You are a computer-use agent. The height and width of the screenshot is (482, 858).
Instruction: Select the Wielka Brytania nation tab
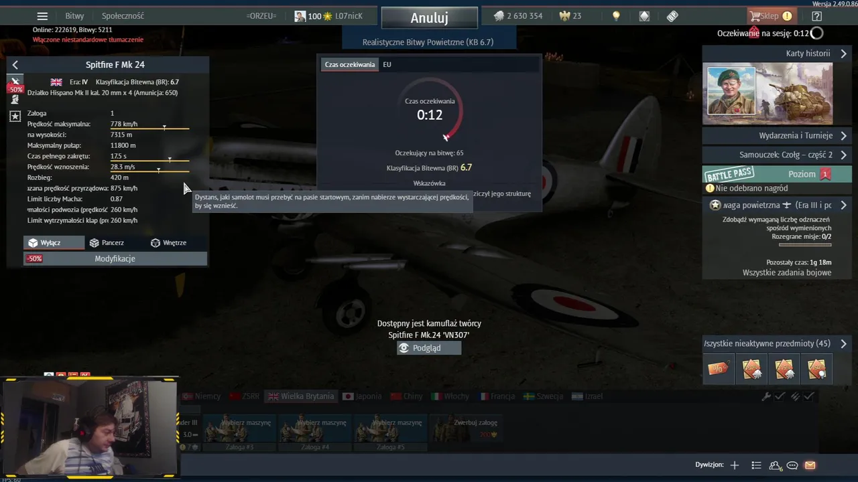pos(301,396)
